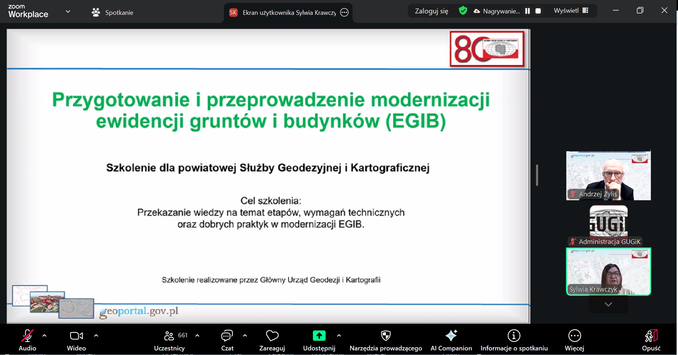This screenshot has width=678, height=355.
Task: Expand video options arrow next to Wideo
Action: pos(96,336)
